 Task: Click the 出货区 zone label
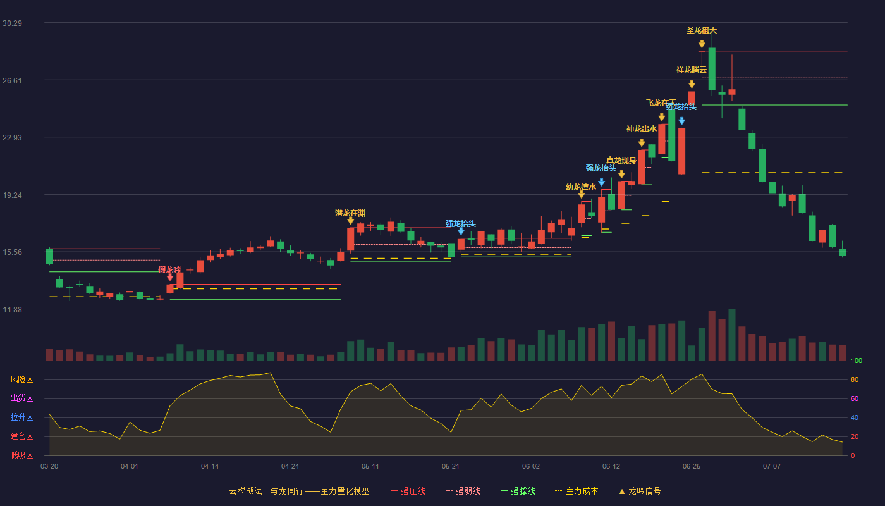(x=22, y=398)
